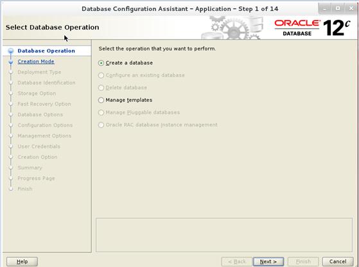This screenshot has height=267, width=359.
Task: Close the Database Configuration Assistant window
Action: click(351, 9)
